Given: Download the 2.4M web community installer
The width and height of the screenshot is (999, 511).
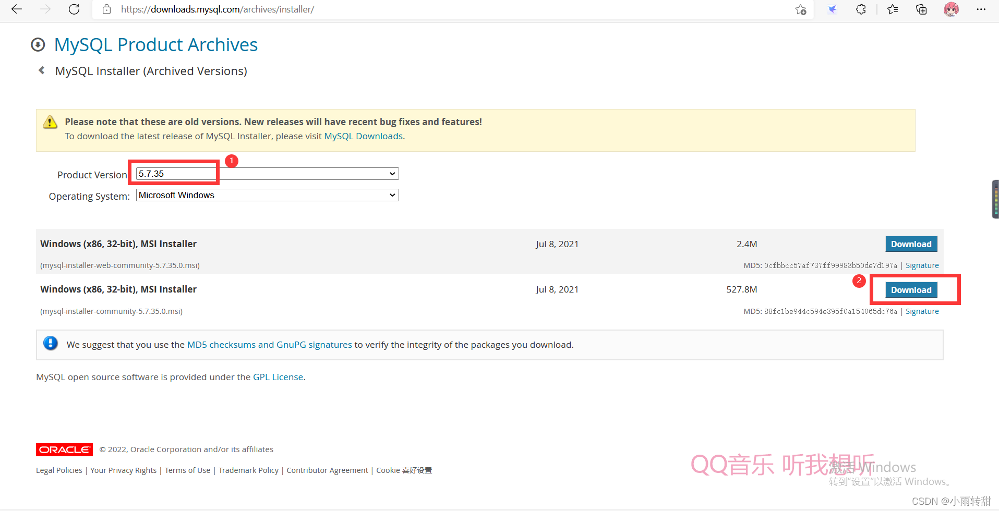Looking at the screenshot, I should (x=911, y=244).
